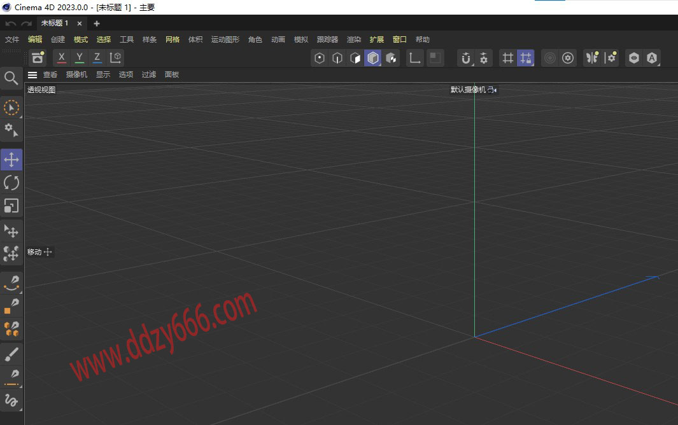678x425 pixels.
Task: Click the greyed-out viewport solo square icon
Action: (435, 58)
